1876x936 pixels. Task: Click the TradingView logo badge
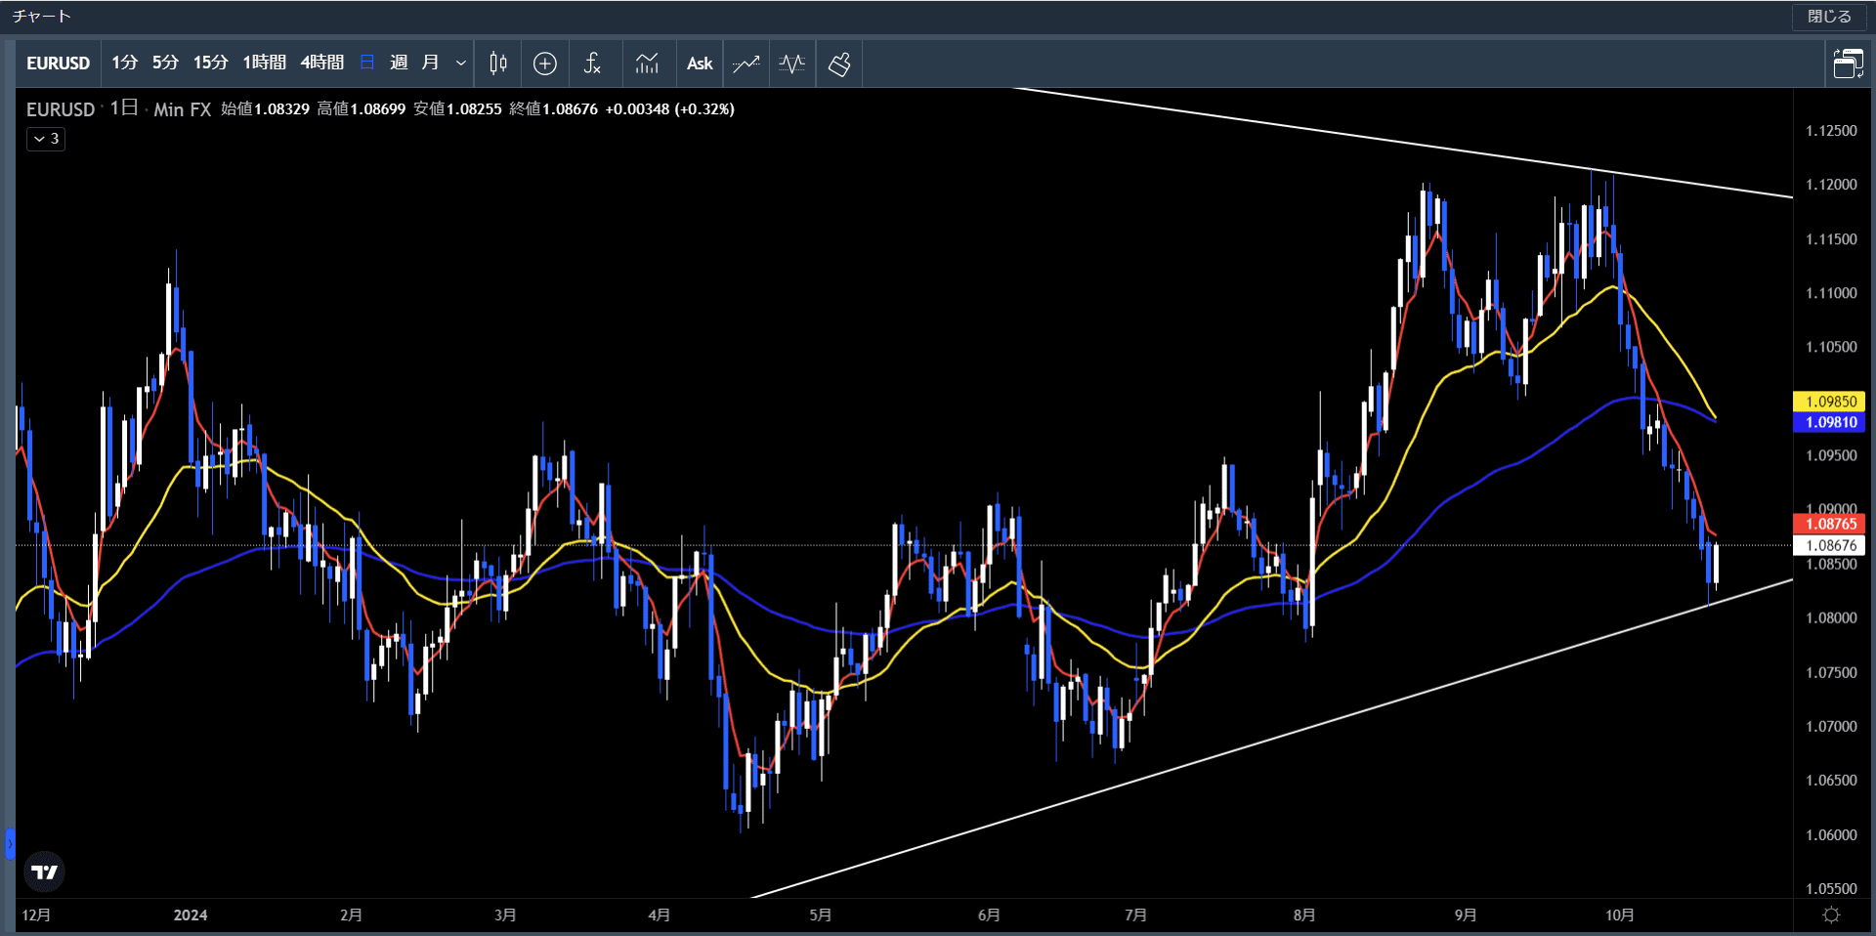(x=44, y=872)
